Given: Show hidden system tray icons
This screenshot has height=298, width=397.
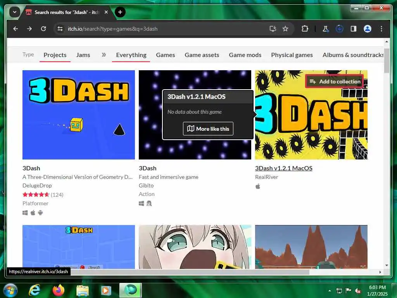Looking at the screenshot, I should point(330,291).
